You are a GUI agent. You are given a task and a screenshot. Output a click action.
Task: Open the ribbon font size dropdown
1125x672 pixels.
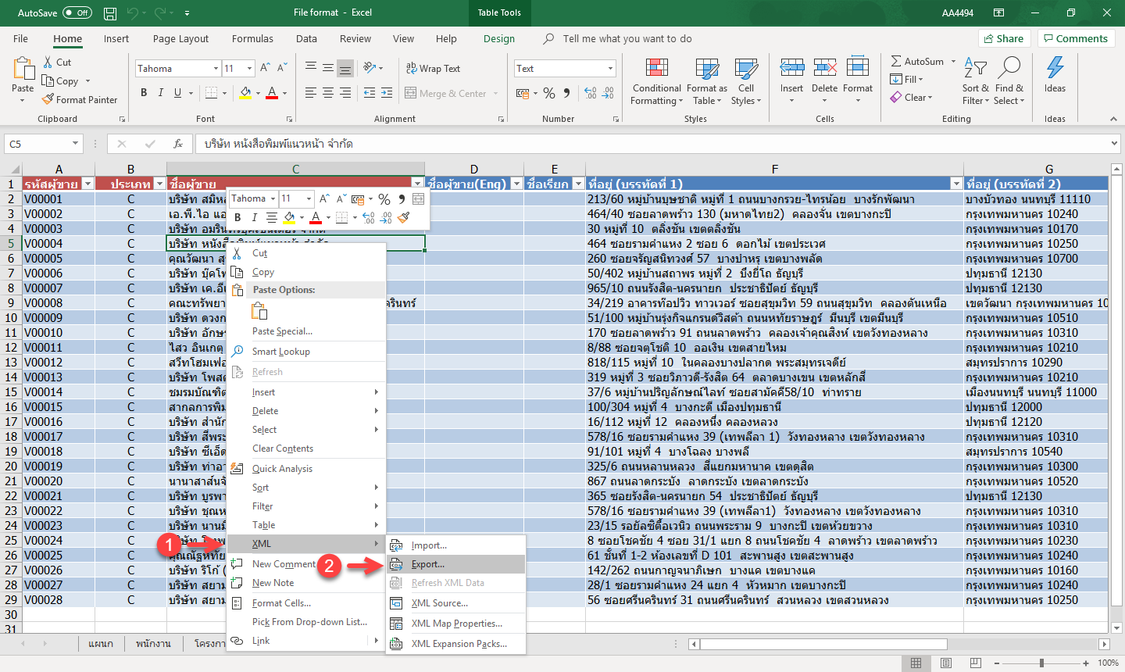[x=251, y=69]
